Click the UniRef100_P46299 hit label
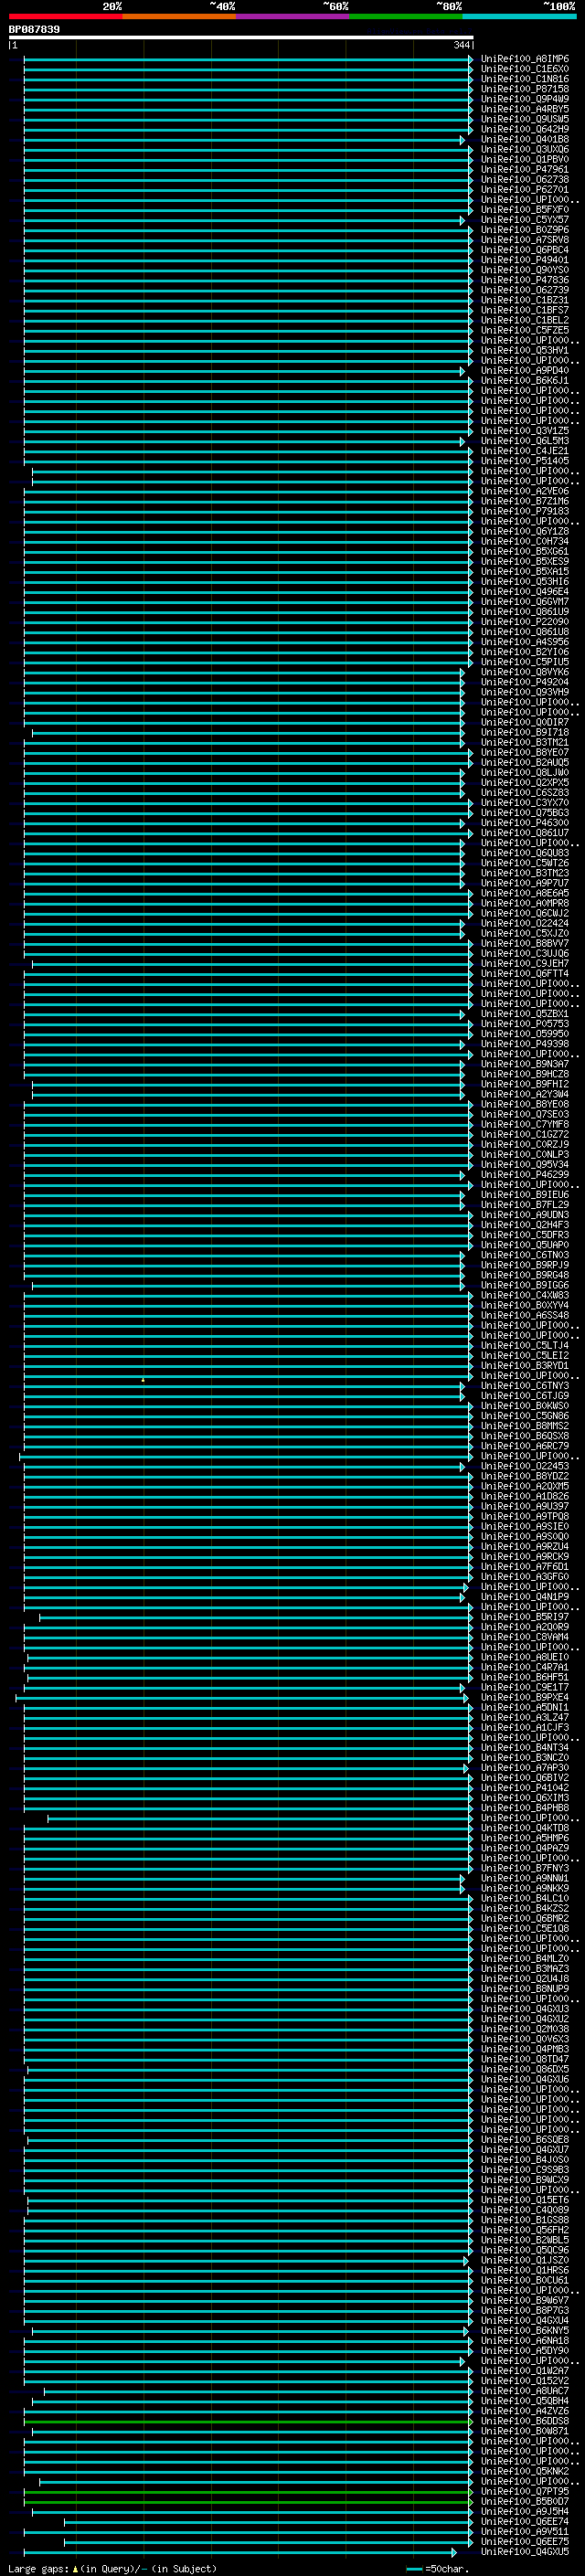This screenshot has width=585, height=2576. [x=525, y=1175]
